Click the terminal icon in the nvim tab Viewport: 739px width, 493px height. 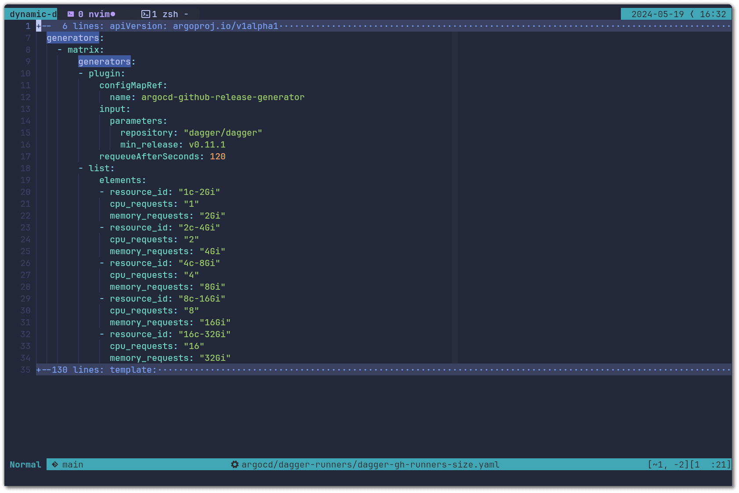70,14
